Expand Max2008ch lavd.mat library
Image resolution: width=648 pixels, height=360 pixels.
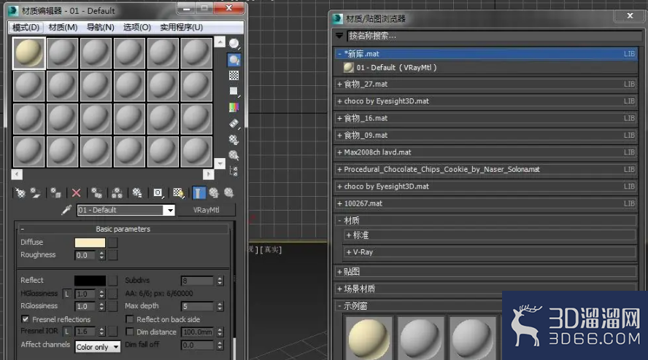pos(340,152)
